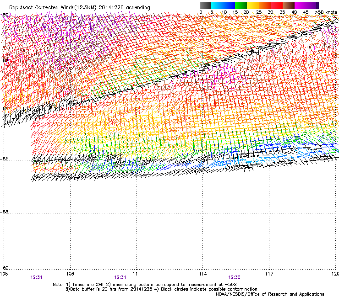Screen dimensions: 339x297
Task: Pick the orange 25-30 knots legend color
Action: [265, 5]
